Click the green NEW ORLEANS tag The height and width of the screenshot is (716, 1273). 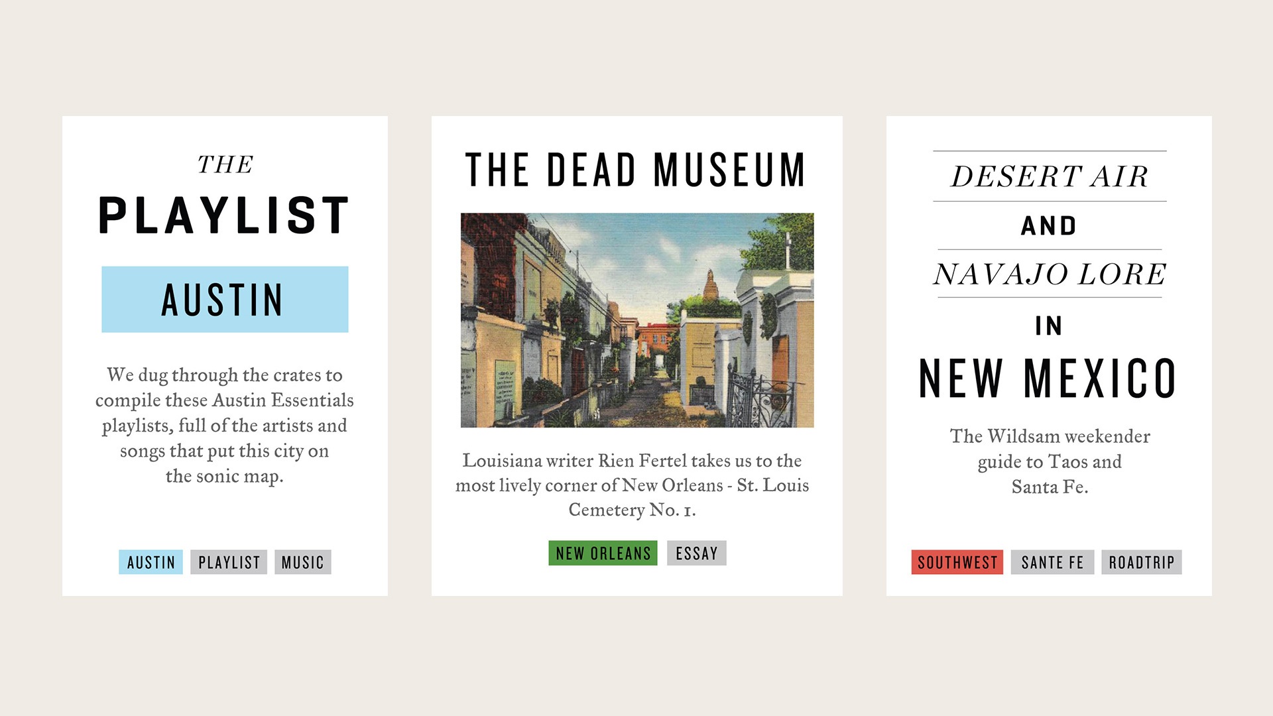(603, 553)
